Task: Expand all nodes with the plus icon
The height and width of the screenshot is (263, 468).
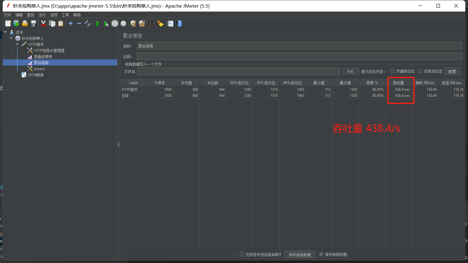Action: tap(71, 23)
